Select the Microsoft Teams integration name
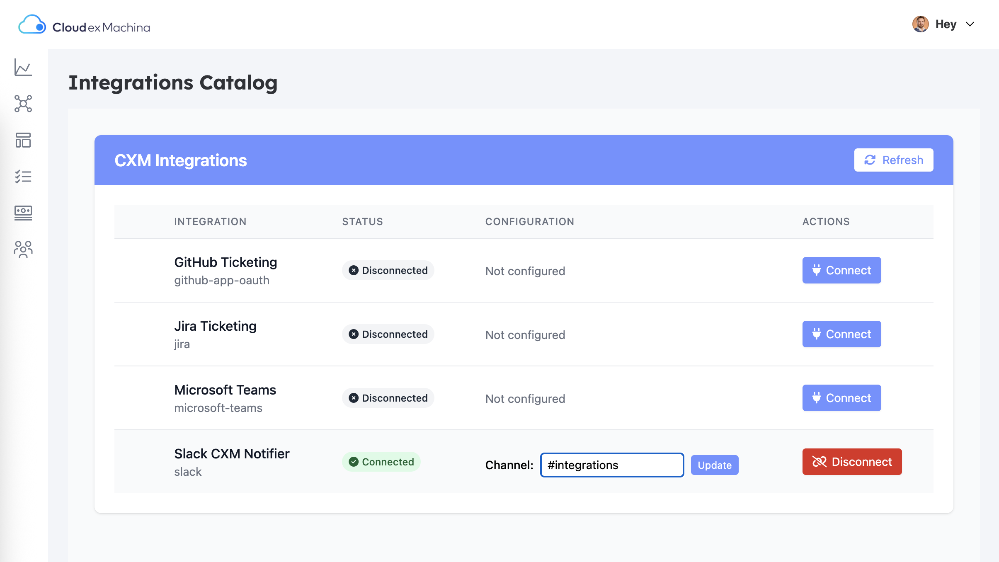Screen dimensions: 999x562 [x=225, y=390]
